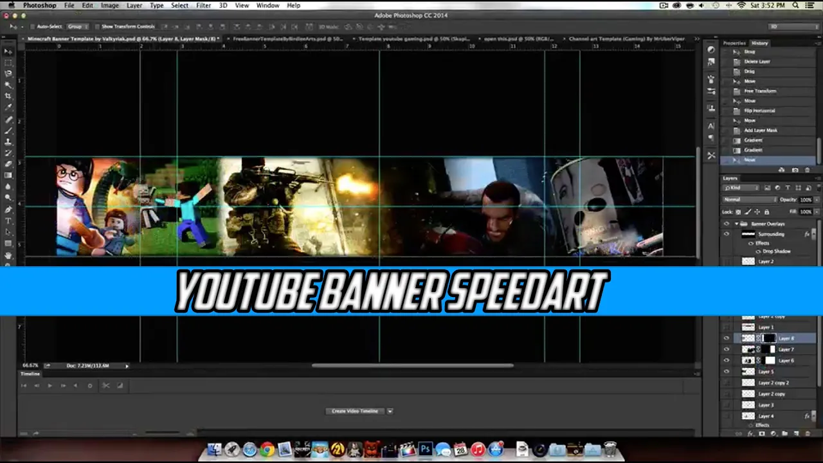Select the Rectangular Marquee tool

[x=8, y=63]
